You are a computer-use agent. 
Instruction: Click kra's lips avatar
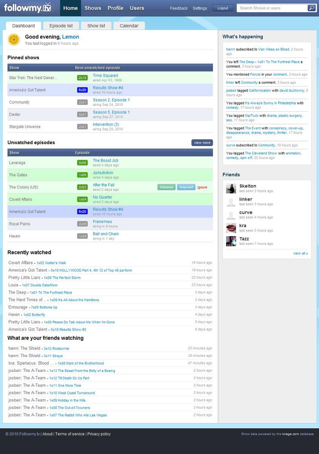(x=231, y=228)
